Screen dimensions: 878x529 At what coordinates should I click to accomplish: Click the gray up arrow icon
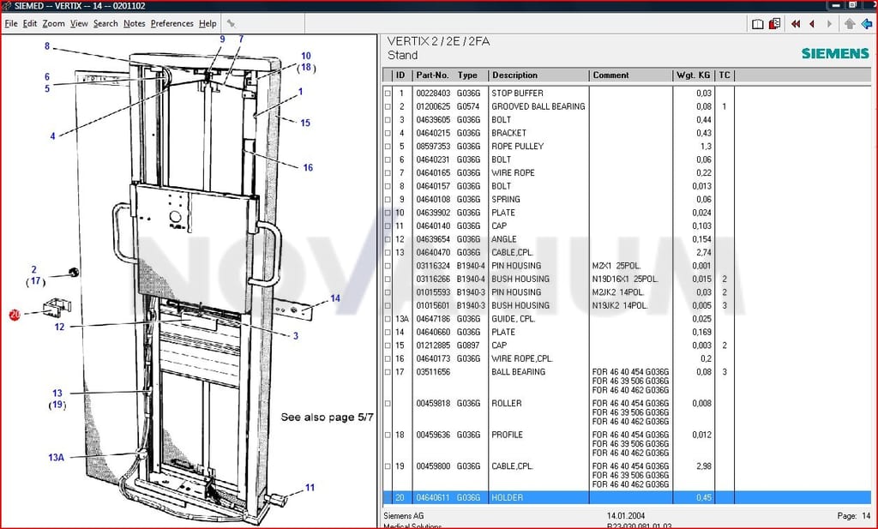pyautogui.click(x=850, y=24)
